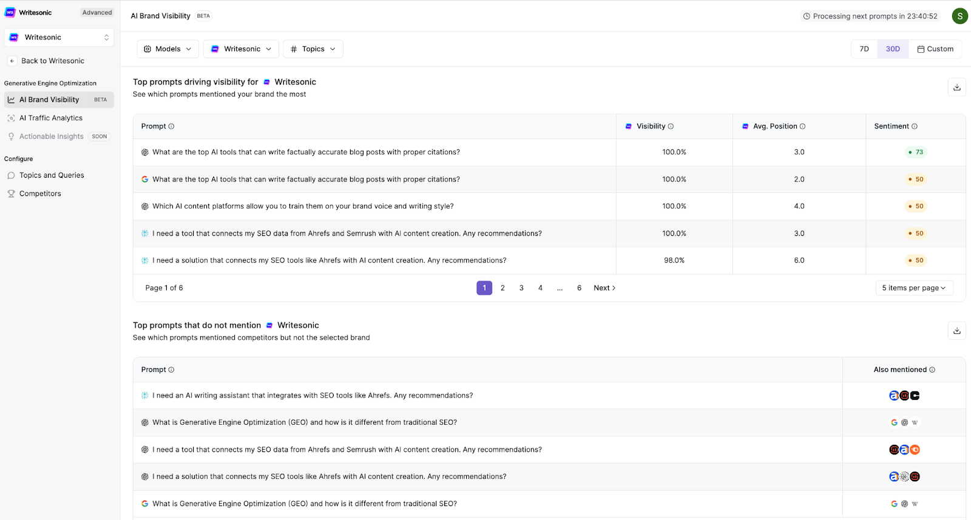Click the AI Traffic Analytics sidebar icon
The image size is (971, 520).
click(x=11, y=118)
